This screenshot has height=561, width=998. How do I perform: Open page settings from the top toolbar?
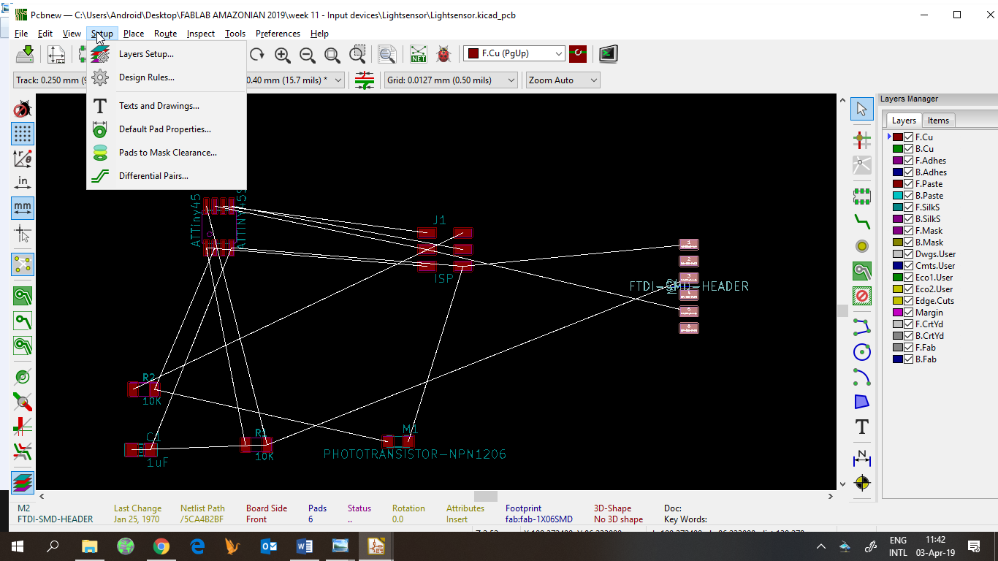[56, 54]
